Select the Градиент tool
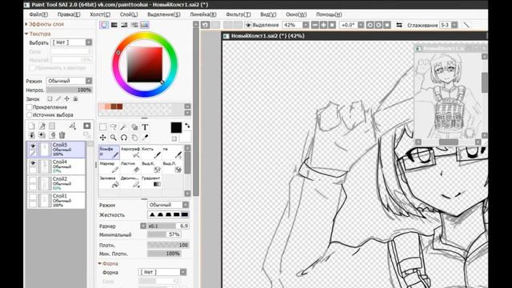Viewport: 512px width, 288px height. (151, 182)
